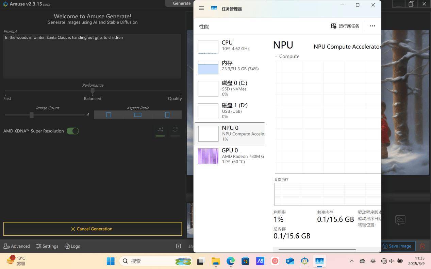Image resolution: width=431 pixels, height=269 pixels.
Task: Click the Cancel Generation button
Action: (93, 229)
